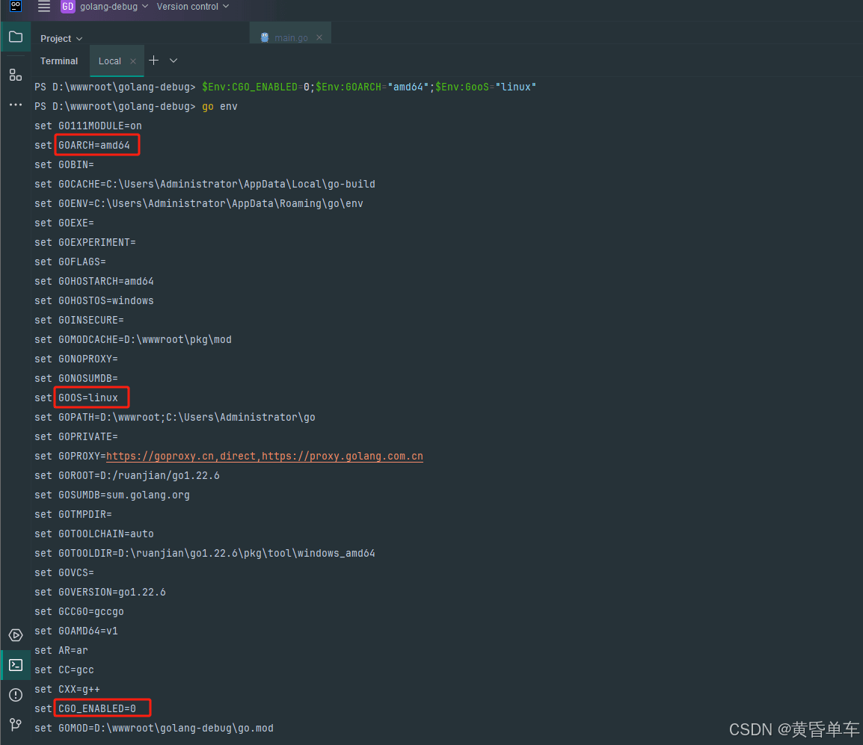Open the main hamburger menu
Image resolution: width=863 pixels, height=745 pixels.
click(x=44, y=7)
